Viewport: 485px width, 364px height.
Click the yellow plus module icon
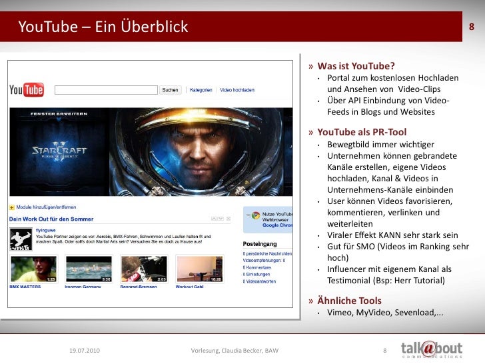pyautogui.click(x=12, y=207)
